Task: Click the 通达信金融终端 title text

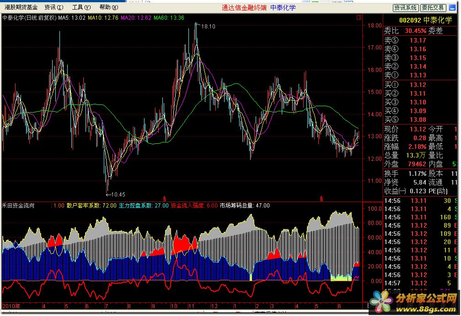Action: click(244, 8)
